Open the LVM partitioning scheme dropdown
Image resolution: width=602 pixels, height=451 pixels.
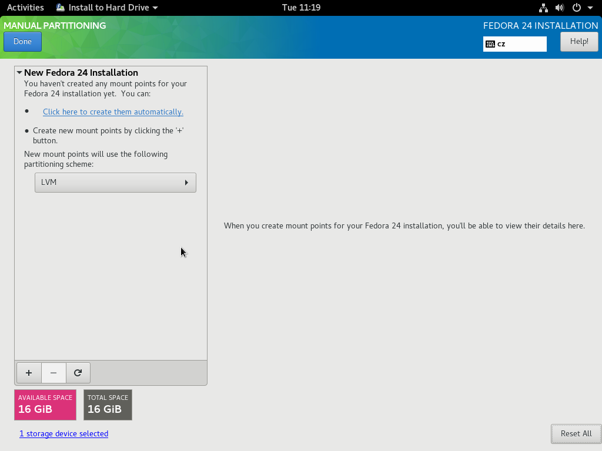(115, 183)
